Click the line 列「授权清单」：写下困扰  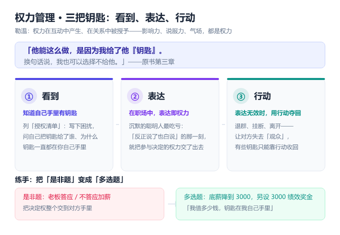58,126
